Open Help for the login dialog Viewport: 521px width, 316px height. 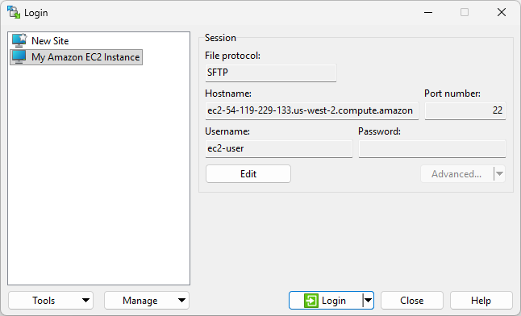click(481, 301)
